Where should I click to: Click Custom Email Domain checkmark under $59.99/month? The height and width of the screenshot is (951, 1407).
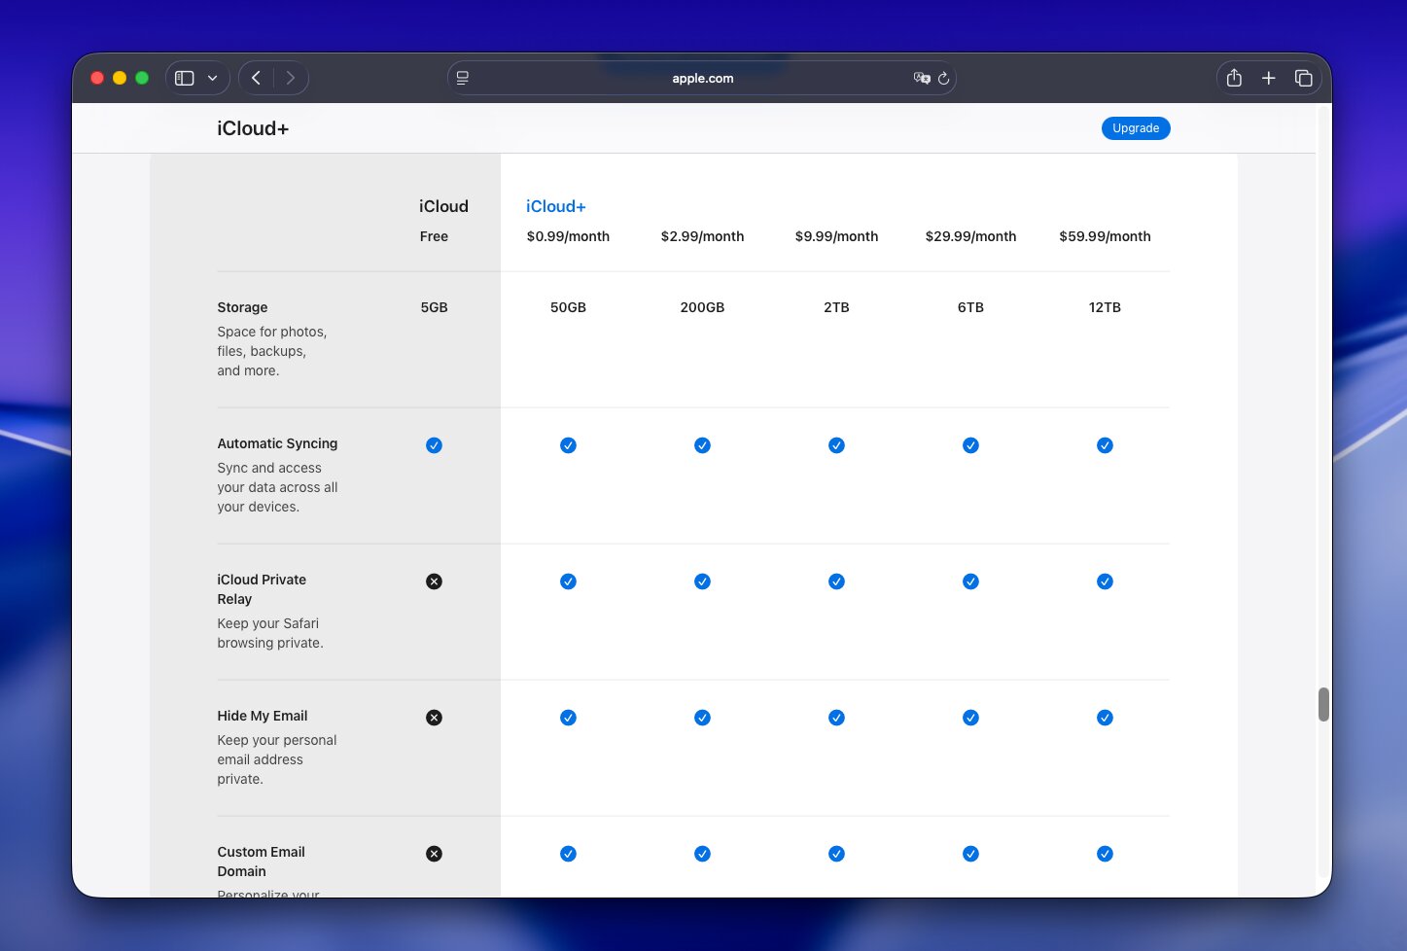[x=1105, y=854]
